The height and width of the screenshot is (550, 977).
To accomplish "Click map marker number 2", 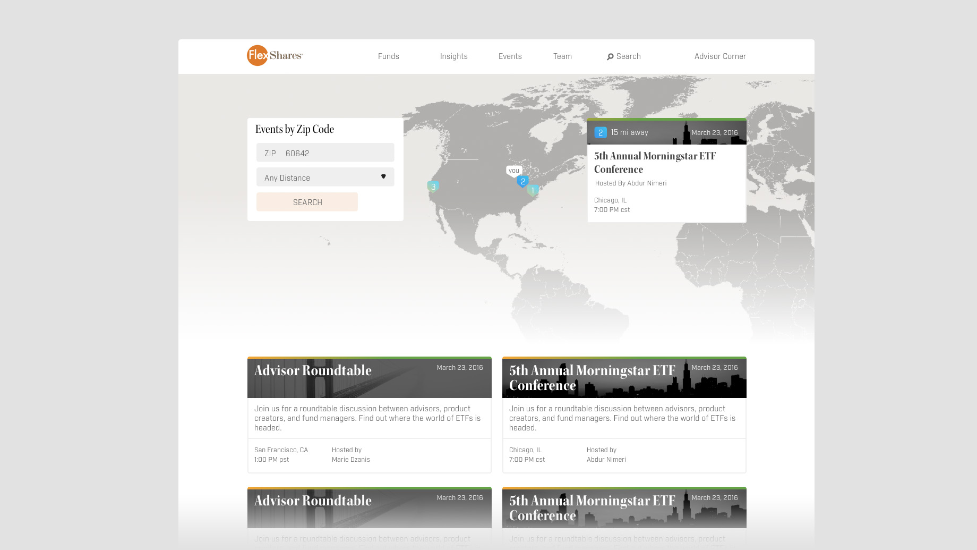I will [522, 182].
